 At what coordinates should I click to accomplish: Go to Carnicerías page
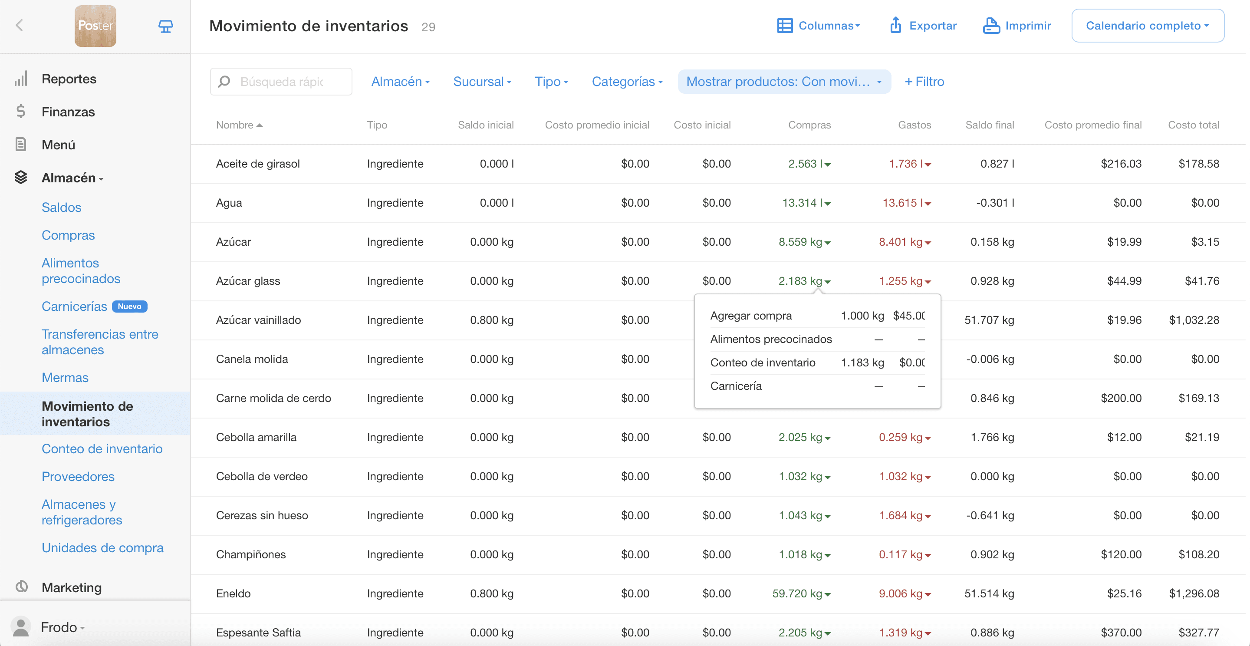click(x=74, y=306)
